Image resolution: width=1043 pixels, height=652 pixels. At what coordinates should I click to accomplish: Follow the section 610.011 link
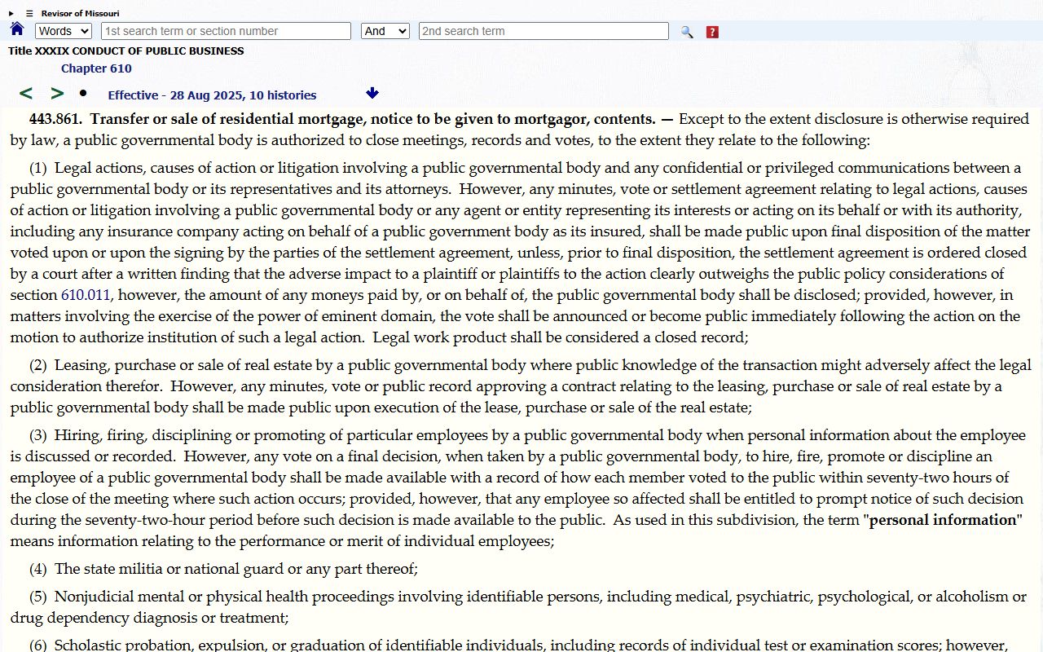[x=86, y=295]
